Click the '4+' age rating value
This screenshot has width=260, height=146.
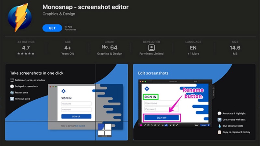tap(68, 48)
